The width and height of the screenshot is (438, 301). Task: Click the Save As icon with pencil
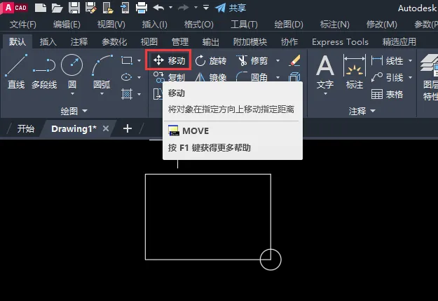coord(91,8)
